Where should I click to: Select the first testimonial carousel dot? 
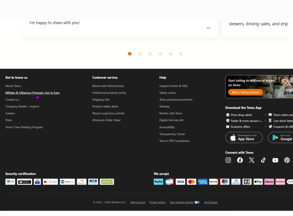pos(130,54)
